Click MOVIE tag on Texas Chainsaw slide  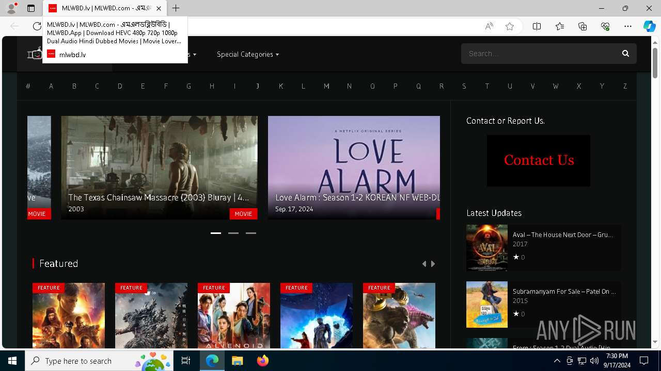(243, 214)
